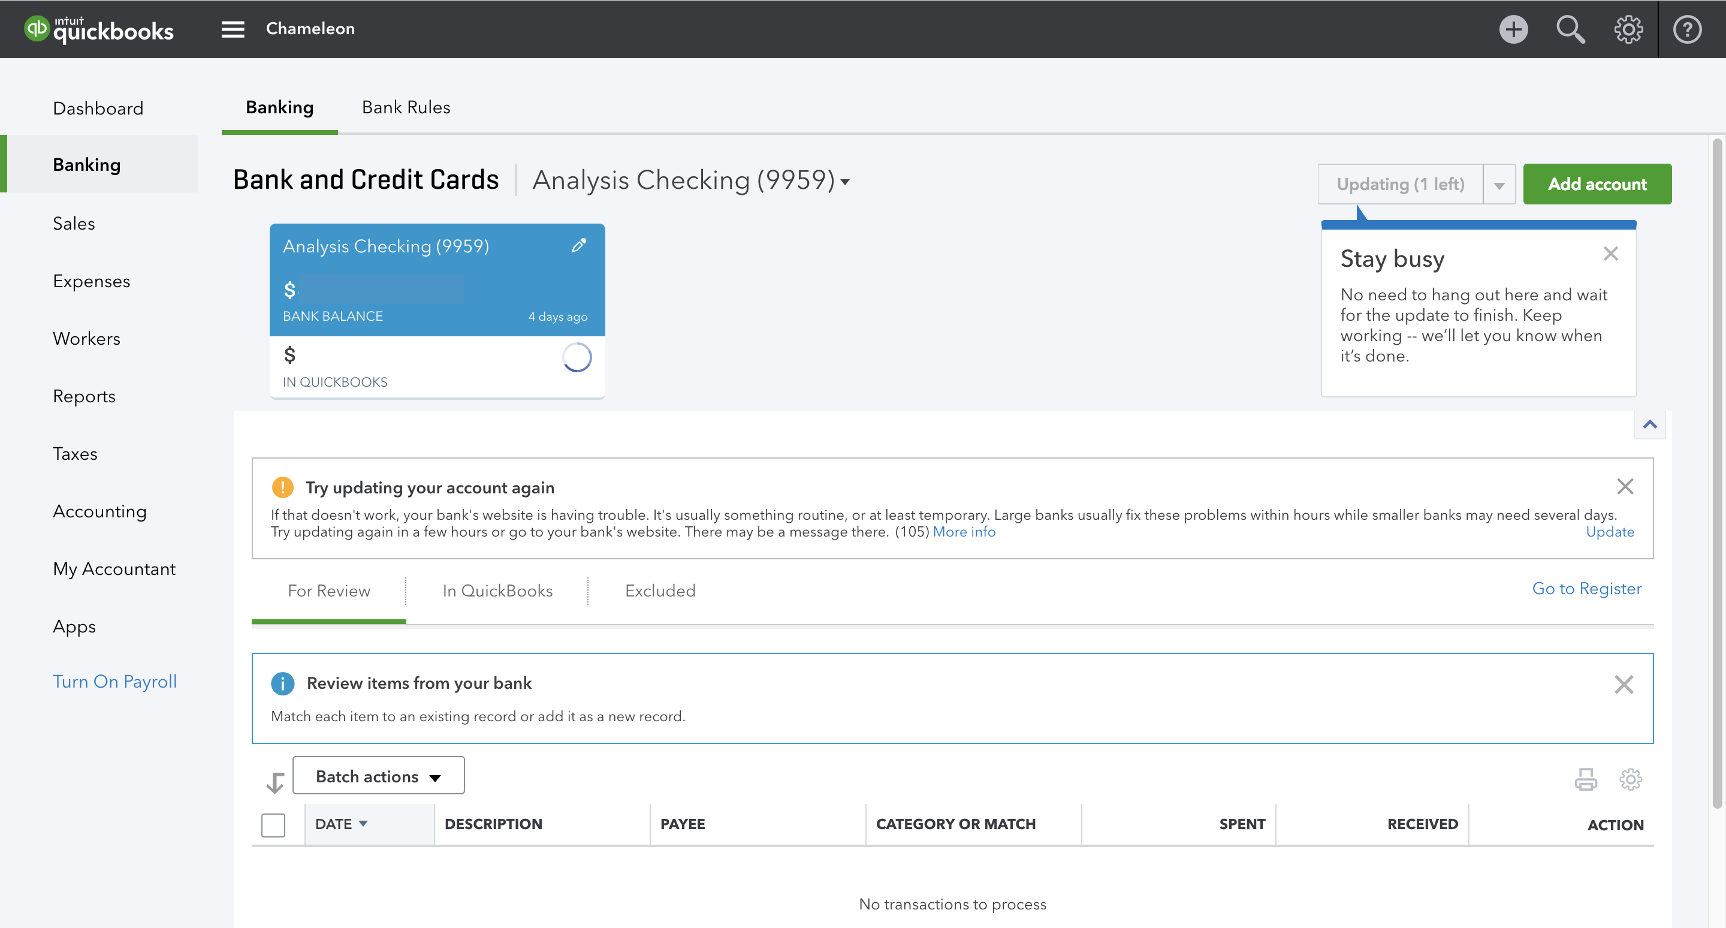Image resolution: width=1726 pixels, height=928 pixels.
Task: Open the search magnifier
Action: coord(1570,29)
